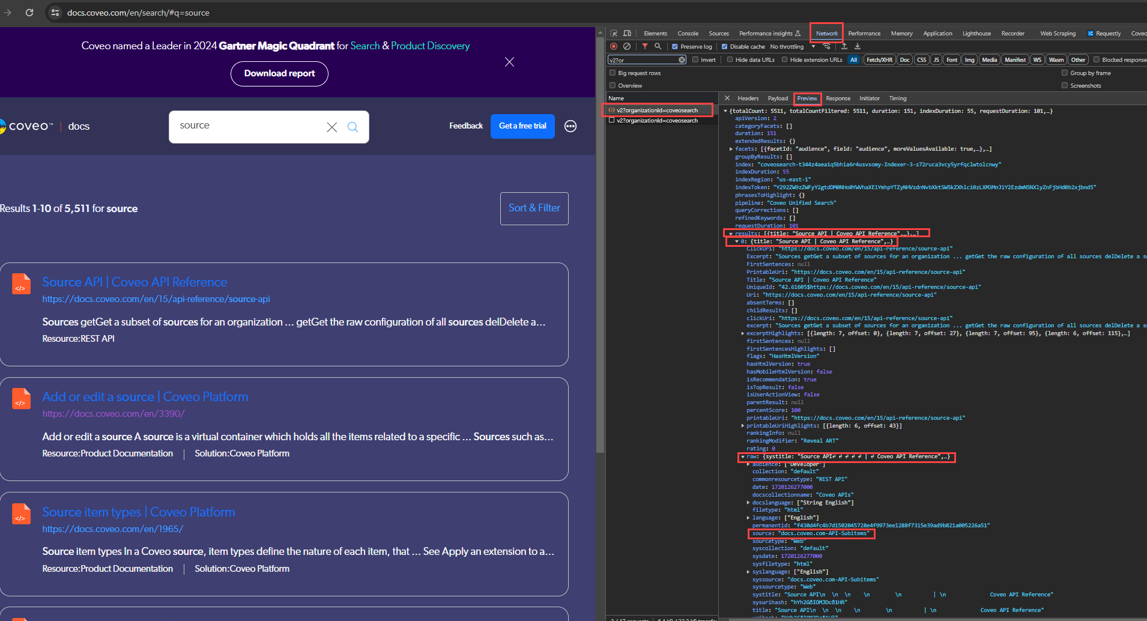Expand the printableUriHighlights node
1147x621 pixels.
coord(743,426)
